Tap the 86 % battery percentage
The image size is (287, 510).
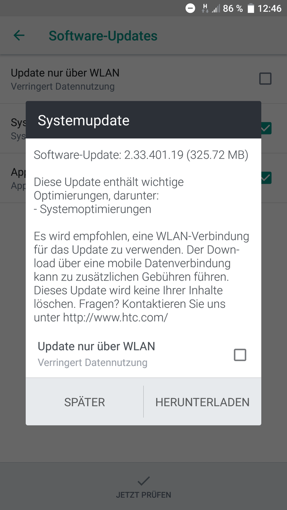tap(233, 8)
